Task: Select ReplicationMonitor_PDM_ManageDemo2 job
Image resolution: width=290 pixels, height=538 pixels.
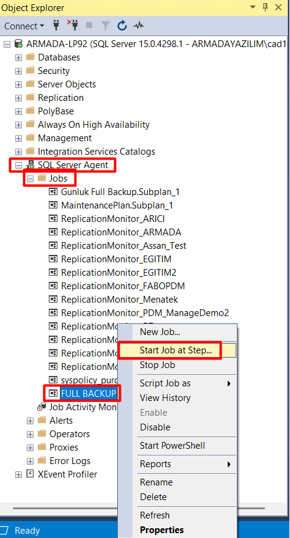Action: coord(145,313)
